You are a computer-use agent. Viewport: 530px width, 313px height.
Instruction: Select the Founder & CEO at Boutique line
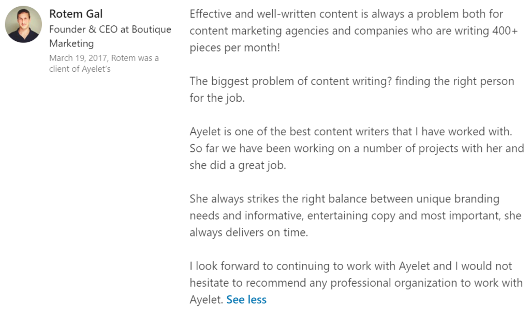pos(110,29)
